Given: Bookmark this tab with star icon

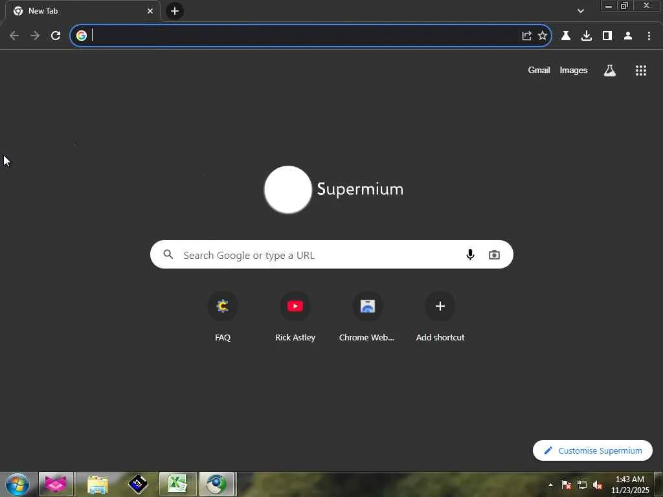Looking at the screenshot, I should [543, 36].
